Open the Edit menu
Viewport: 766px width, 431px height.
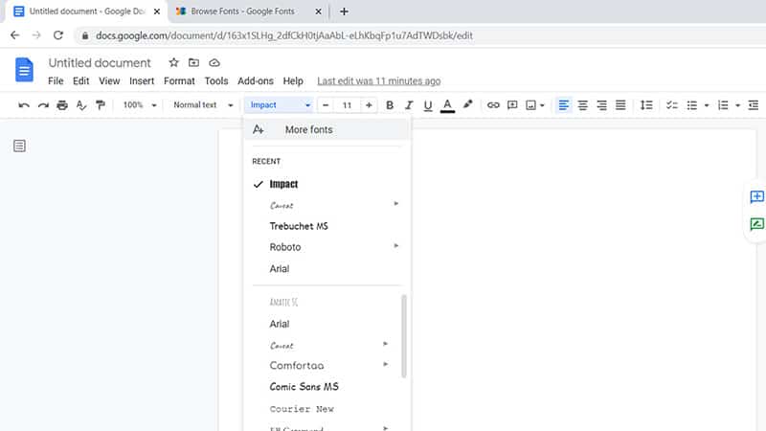click(x=81, y=81)
